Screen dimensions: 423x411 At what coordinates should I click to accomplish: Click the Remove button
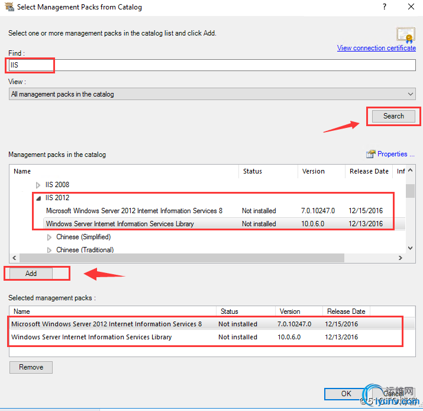coord(31,367)
